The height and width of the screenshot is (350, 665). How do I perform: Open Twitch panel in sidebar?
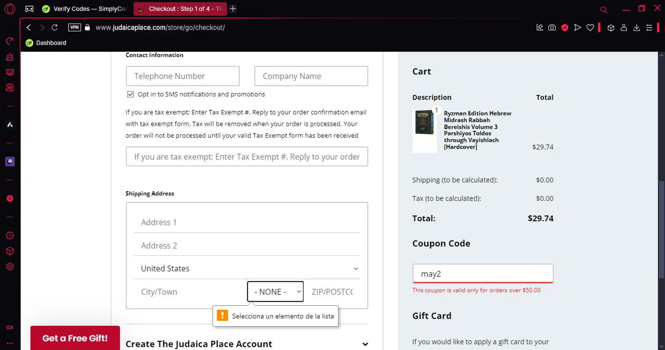10,162
